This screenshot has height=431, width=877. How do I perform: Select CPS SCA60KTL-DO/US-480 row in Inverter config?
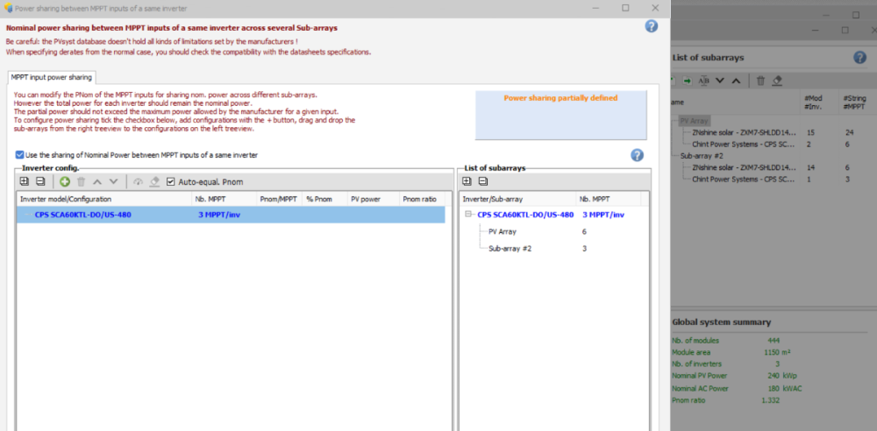83,215
